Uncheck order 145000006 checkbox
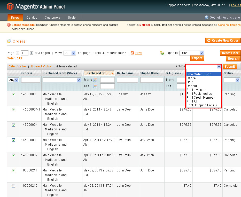 click(x=13, y=94)
